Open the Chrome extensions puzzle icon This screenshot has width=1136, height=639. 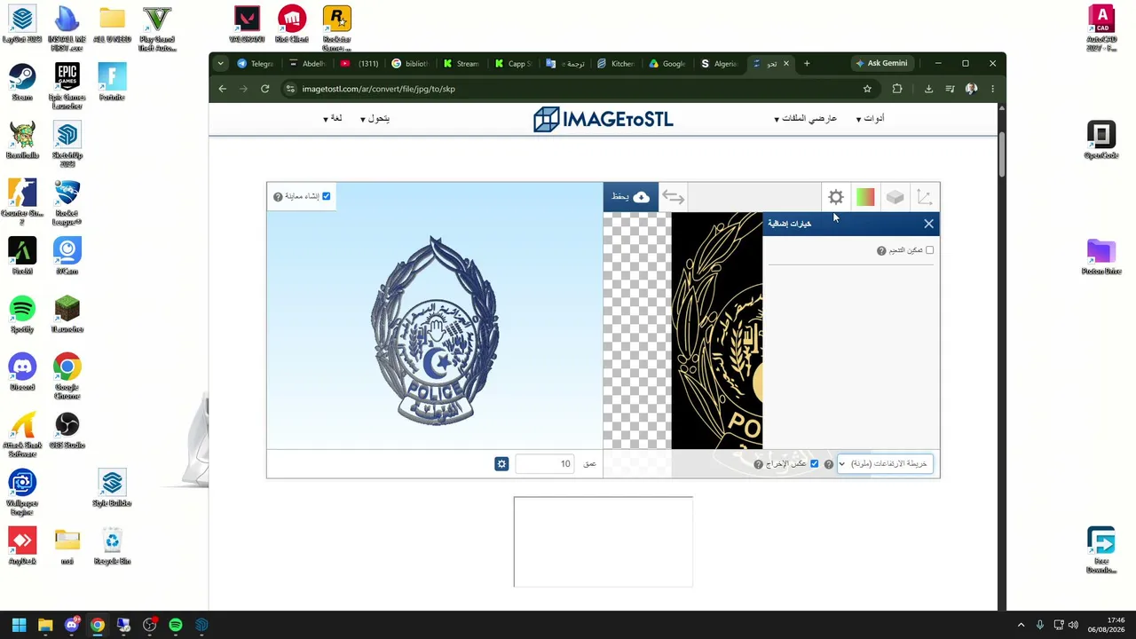(x=897, y=89)
